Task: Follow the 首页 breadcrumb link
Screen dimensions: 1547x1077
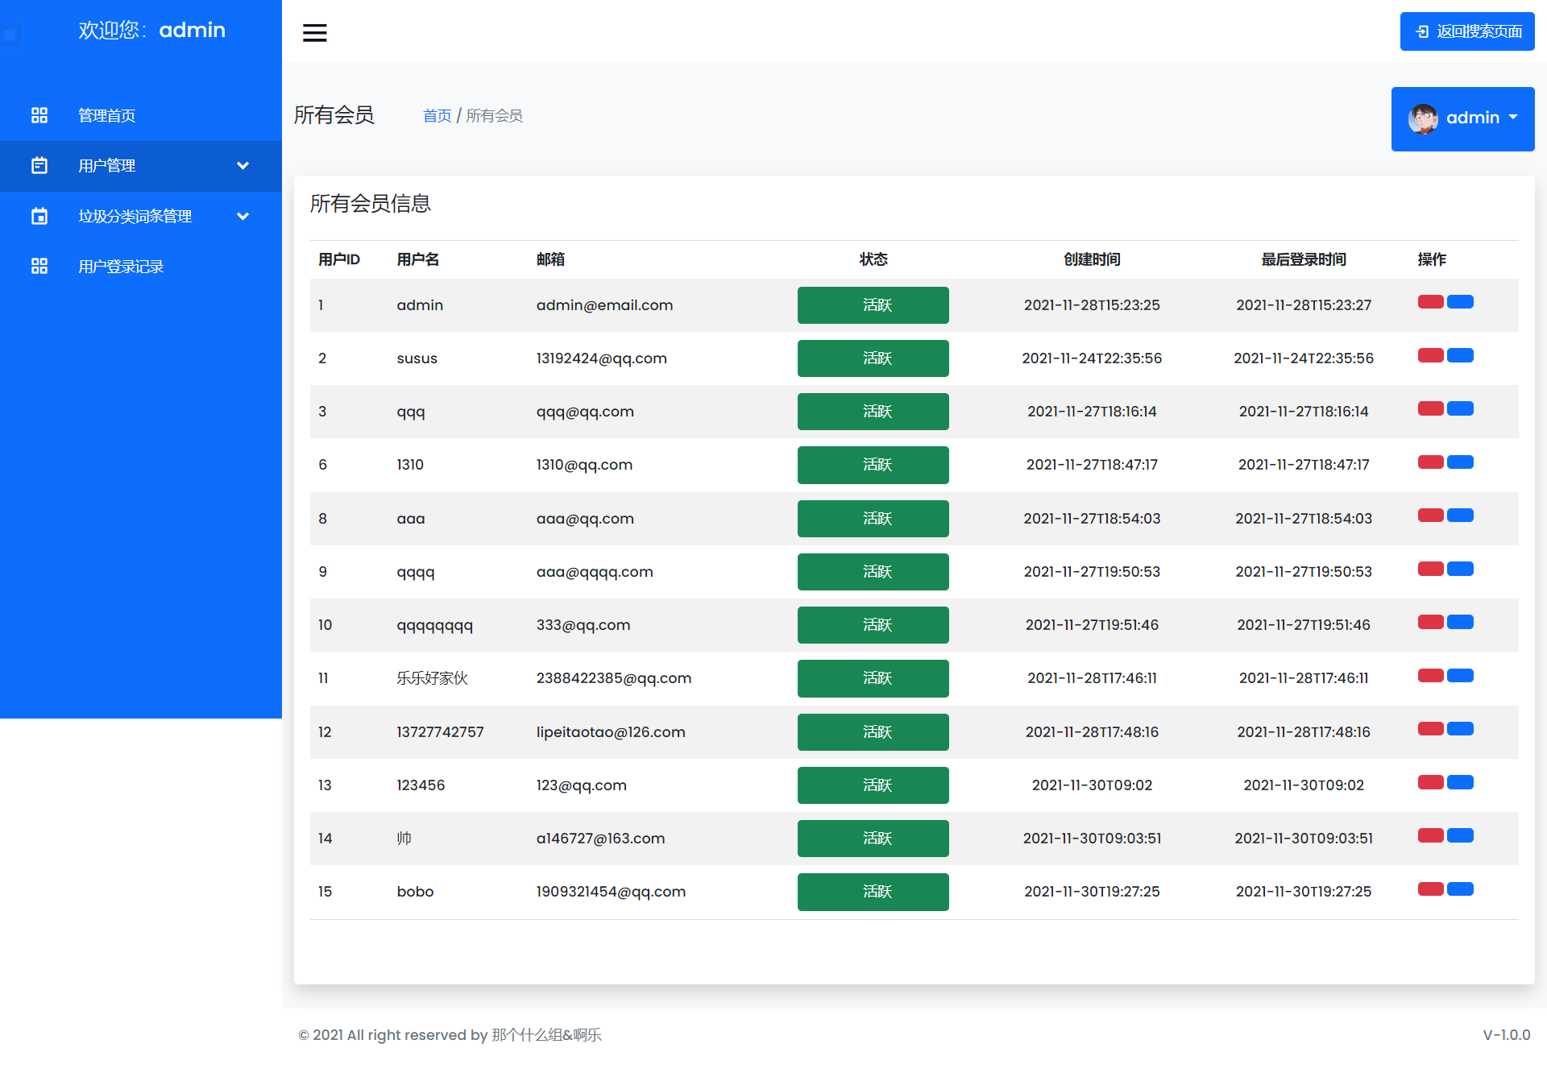Action: click(x=437, y=116)
